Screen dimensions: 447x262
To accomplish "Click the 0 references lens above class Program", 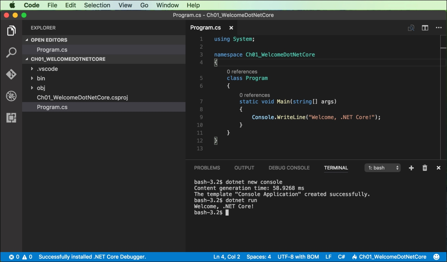I will click(x=242, y=71).
